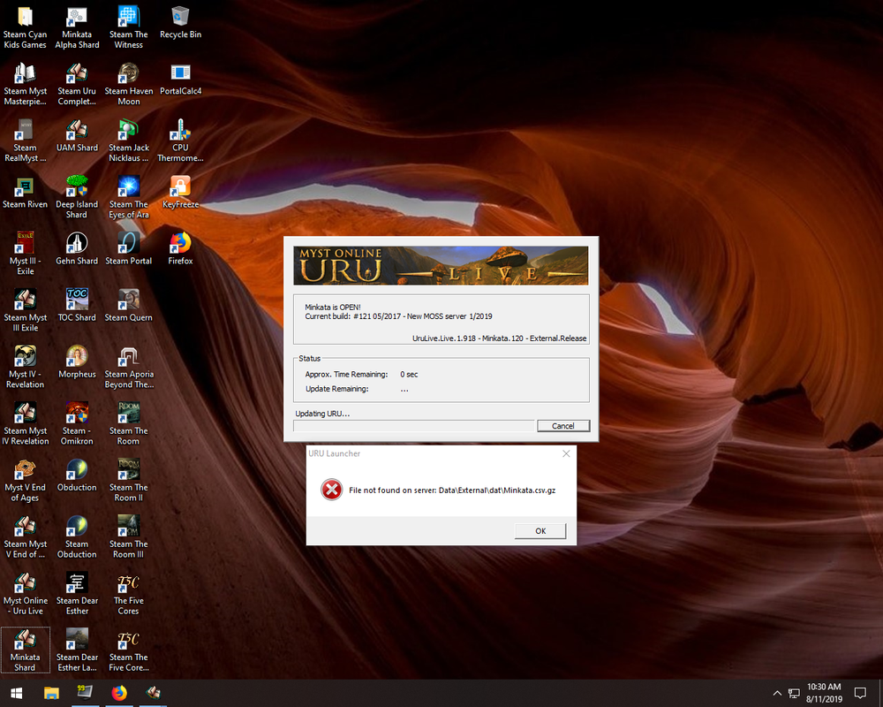The height and width of the screenshot is (707, 883).
Task: Open File Explorer from the taskbar
Action: click(x=51, y=693)
